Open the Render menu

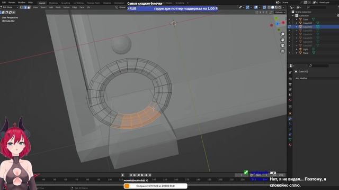pyautogui.click(x=12, y=3)
